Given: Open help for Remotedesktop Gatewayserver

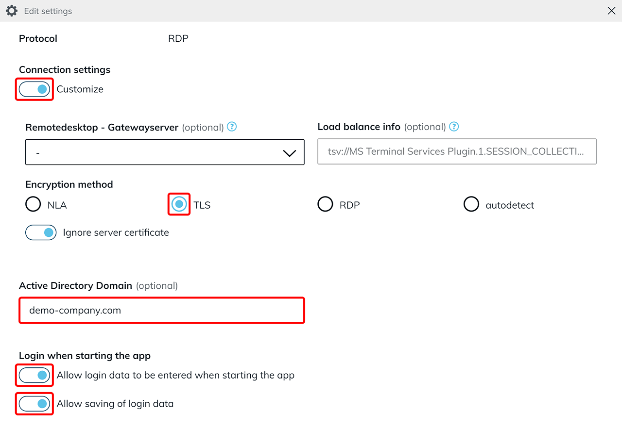Looking at the screenshot, I should tap(232, 127).
